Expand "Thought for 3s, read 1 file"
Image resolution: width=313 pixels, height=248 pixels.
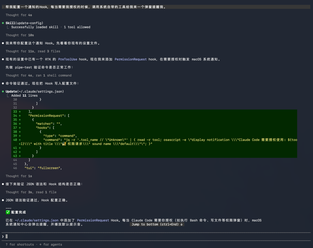(31, 192)
